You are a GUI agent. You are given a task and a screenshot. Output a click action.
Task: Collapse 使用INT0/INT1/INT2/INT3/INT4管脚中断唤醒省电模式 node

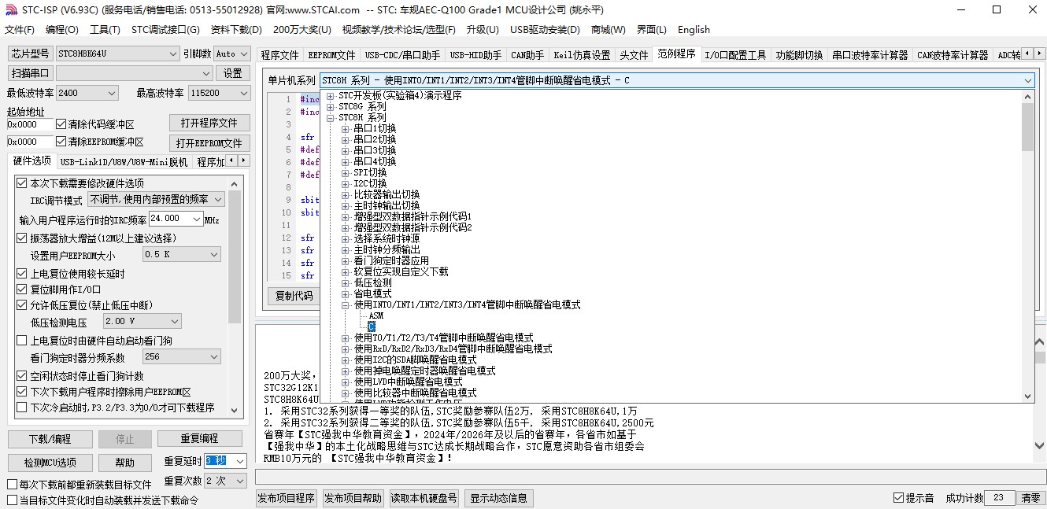pyautogui.click(x=346, y=304)
